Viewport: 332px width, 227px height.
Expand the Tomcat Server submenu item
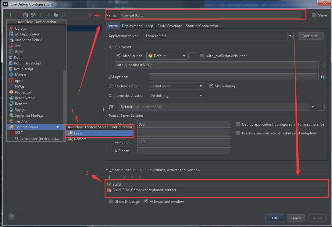[x=35, y=127]
